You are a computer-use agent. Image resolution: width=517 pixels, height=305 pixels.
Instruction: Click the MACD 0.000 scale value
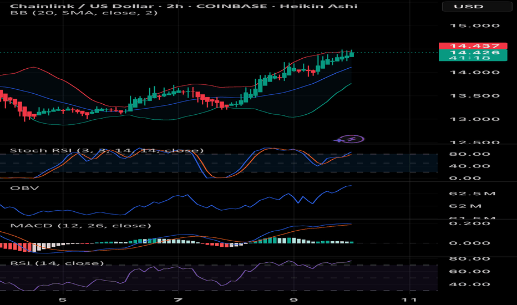point(470,243)
